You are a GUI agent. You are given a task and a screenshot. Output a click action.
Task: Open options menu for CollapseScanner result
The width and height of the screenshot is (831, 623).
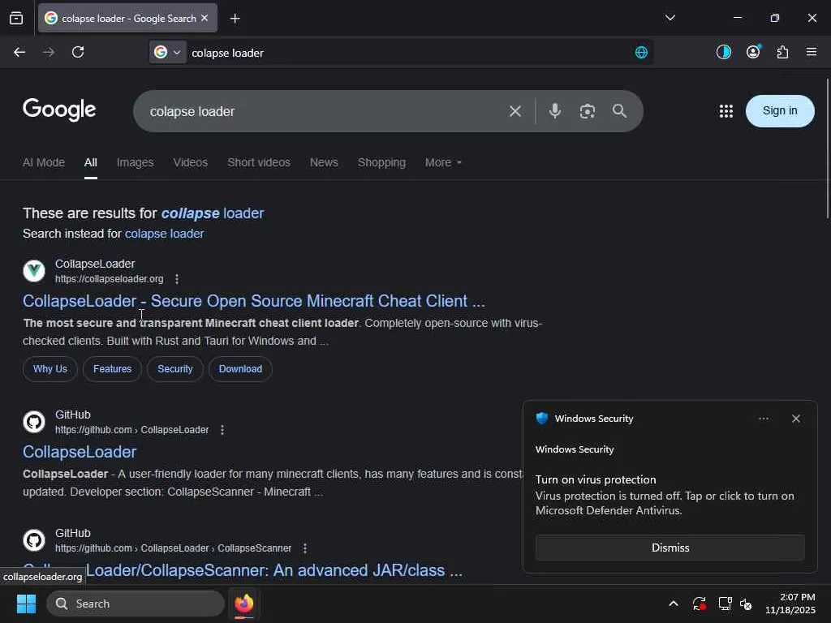point(305,548)
